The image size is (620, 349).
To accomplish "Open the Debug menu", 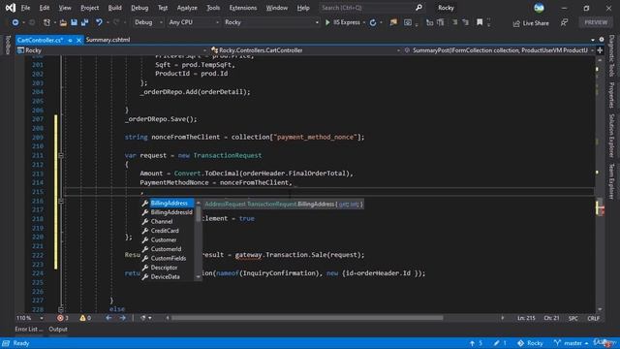I will pos(139,8).
